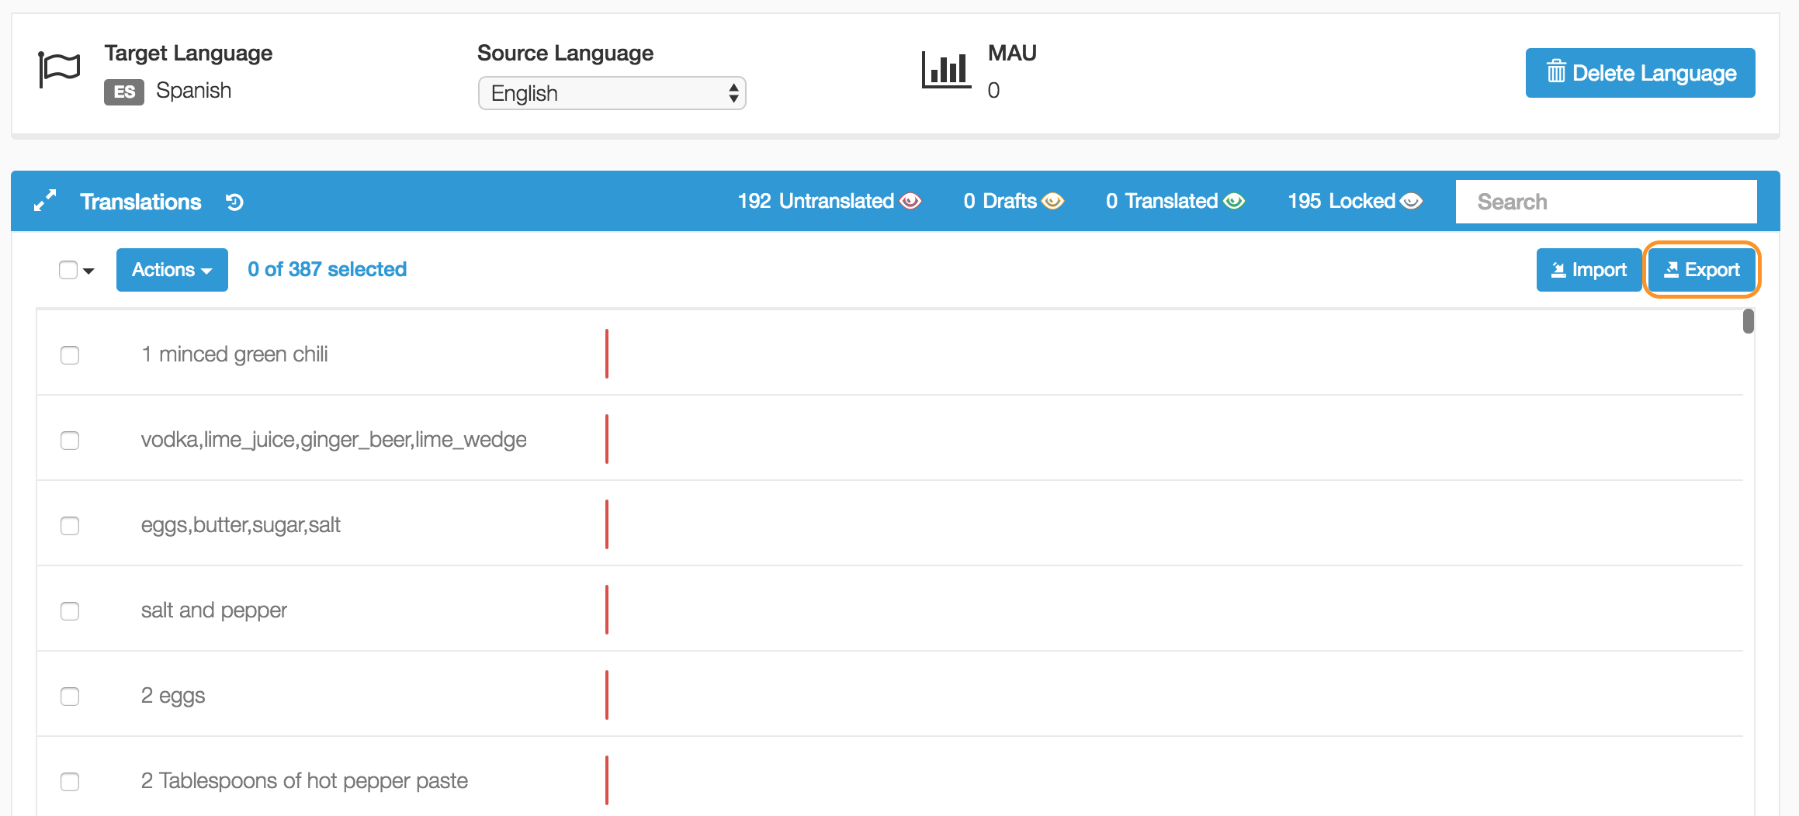
Task: Toggle the Drafts eye visibility icon
Action: pos(1053,201)
